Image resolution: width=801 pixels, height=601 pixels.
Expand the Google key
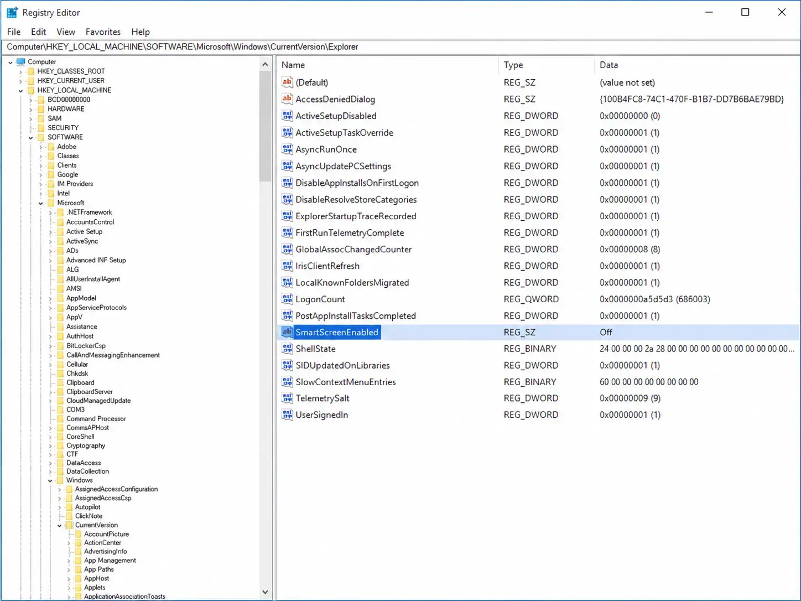click(x=40, y=175)
